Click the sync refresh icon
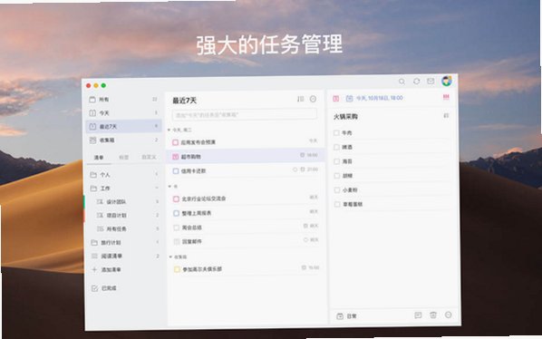The image size is (542, 339). (417, 82)
